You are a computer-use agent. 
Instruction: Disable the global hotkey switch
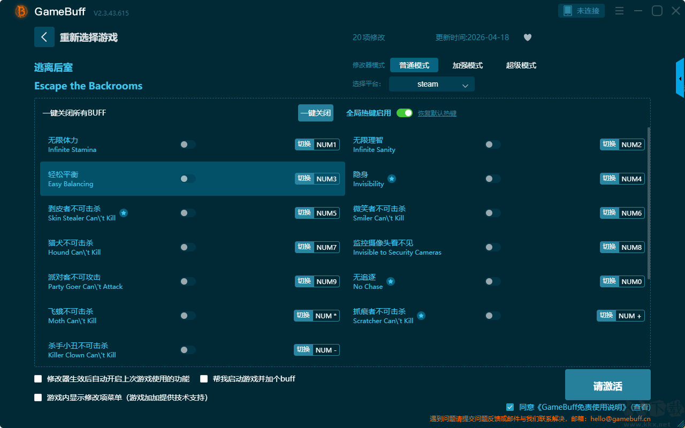(405, 113)
